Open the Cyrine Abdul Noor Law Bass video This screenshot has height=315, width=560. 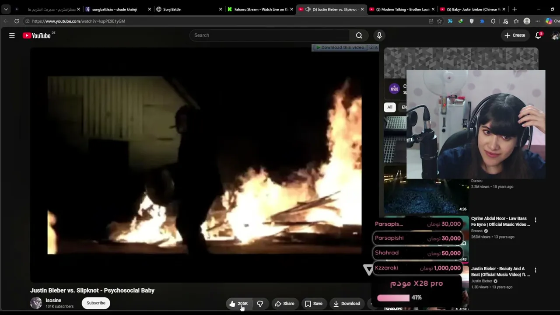pos(500,221)
